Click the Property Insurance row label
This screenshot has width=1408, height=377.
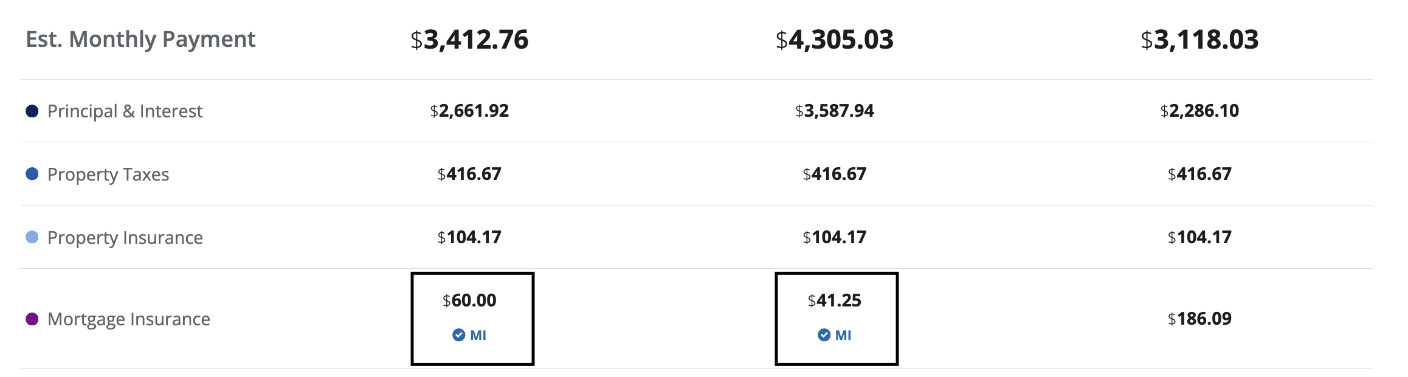click(125, 238)
